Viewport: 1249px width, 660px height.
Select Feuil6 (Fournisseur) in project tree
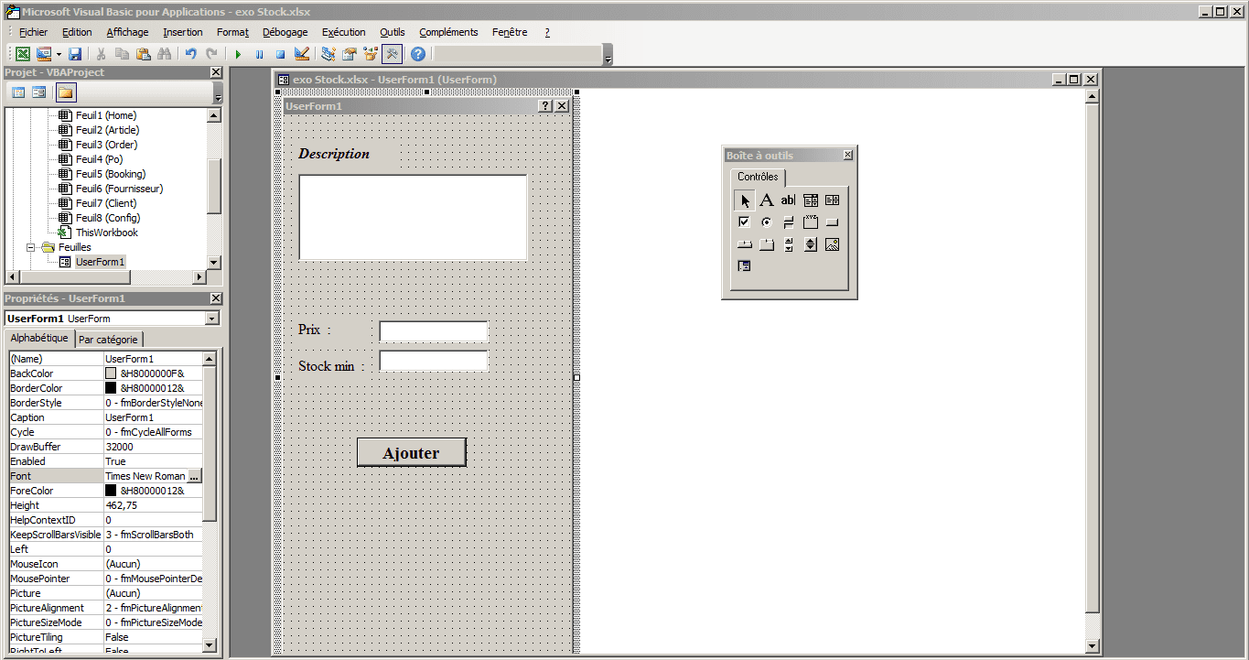click(x=119, y=189)
